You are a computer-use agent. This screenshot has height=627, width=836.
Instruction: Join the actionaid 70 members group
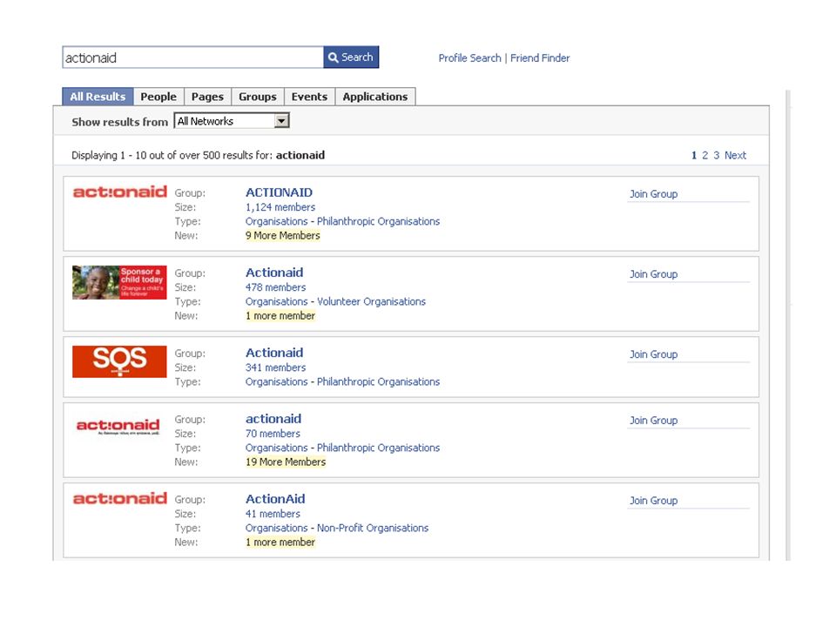(654, 420)
